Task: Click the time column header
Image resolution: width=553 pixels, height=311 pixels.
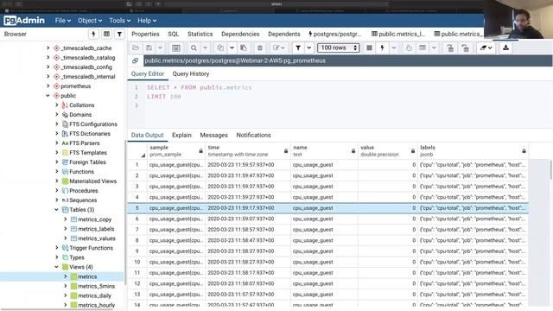Action: 248,150
